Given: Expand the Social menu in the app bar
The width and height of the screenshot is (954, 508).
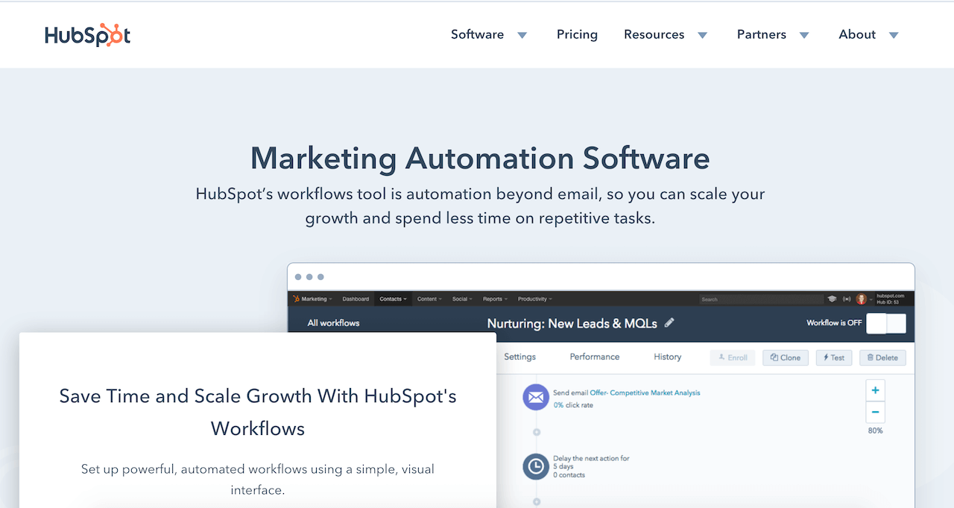Looking at the screenshot, I should 462,299.
